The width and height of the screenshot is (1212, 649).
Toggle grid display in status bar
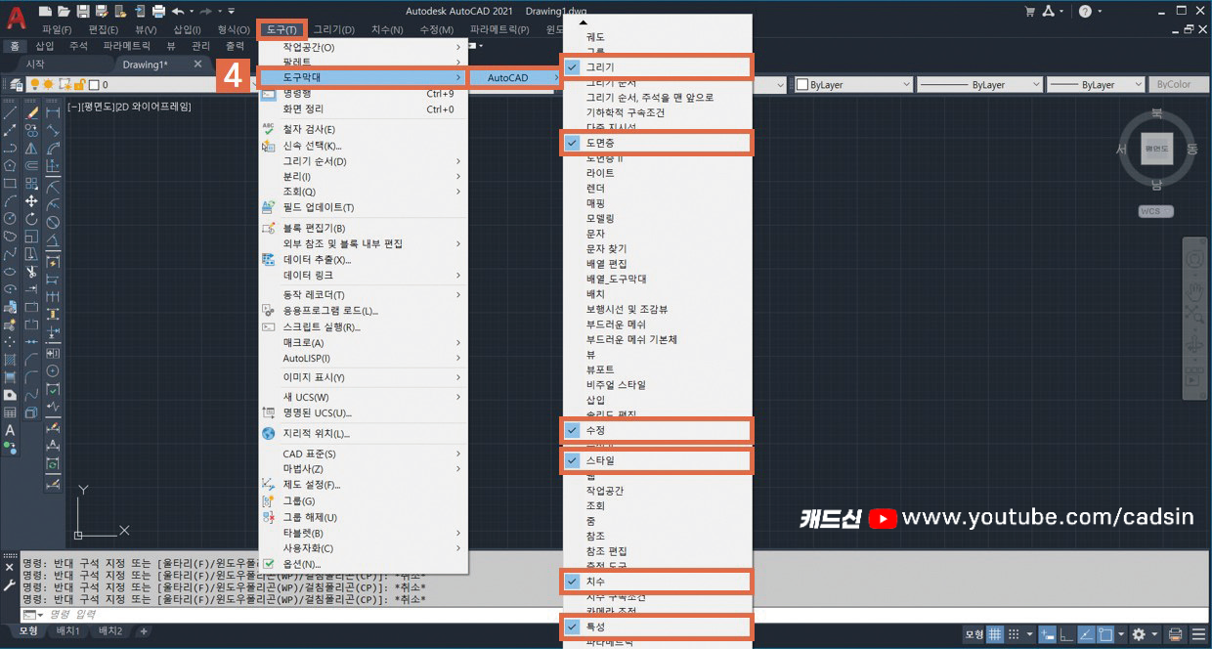995,633
